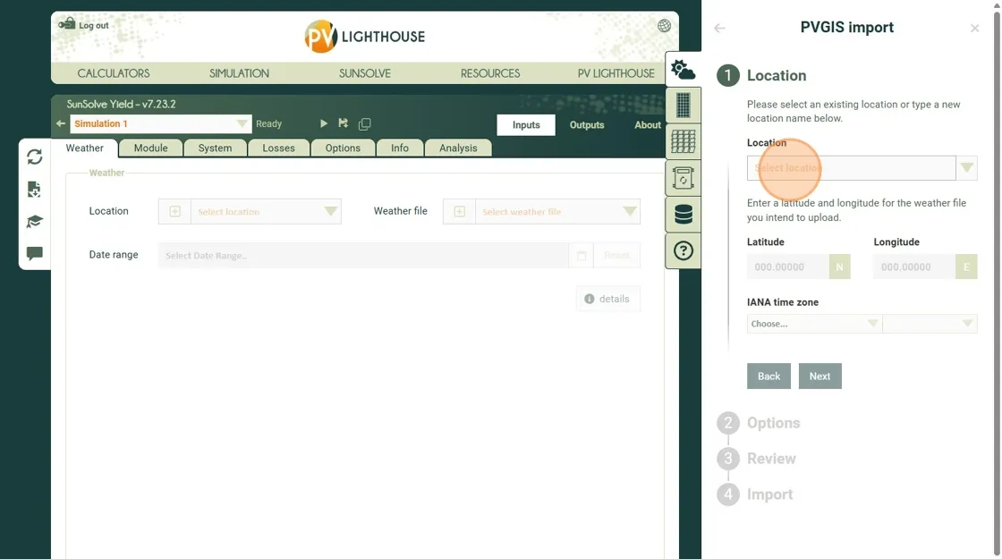1002x559 pixels.
Task: Switch to the Losses tab
Action: [278, 148]
